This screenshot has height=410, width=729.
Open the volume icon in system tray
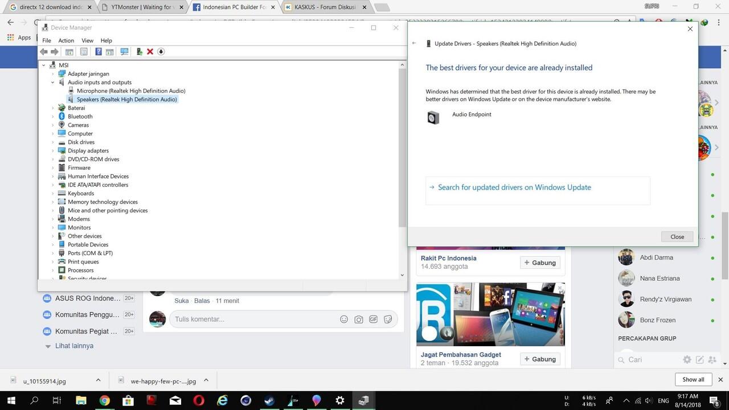point(649,400)
